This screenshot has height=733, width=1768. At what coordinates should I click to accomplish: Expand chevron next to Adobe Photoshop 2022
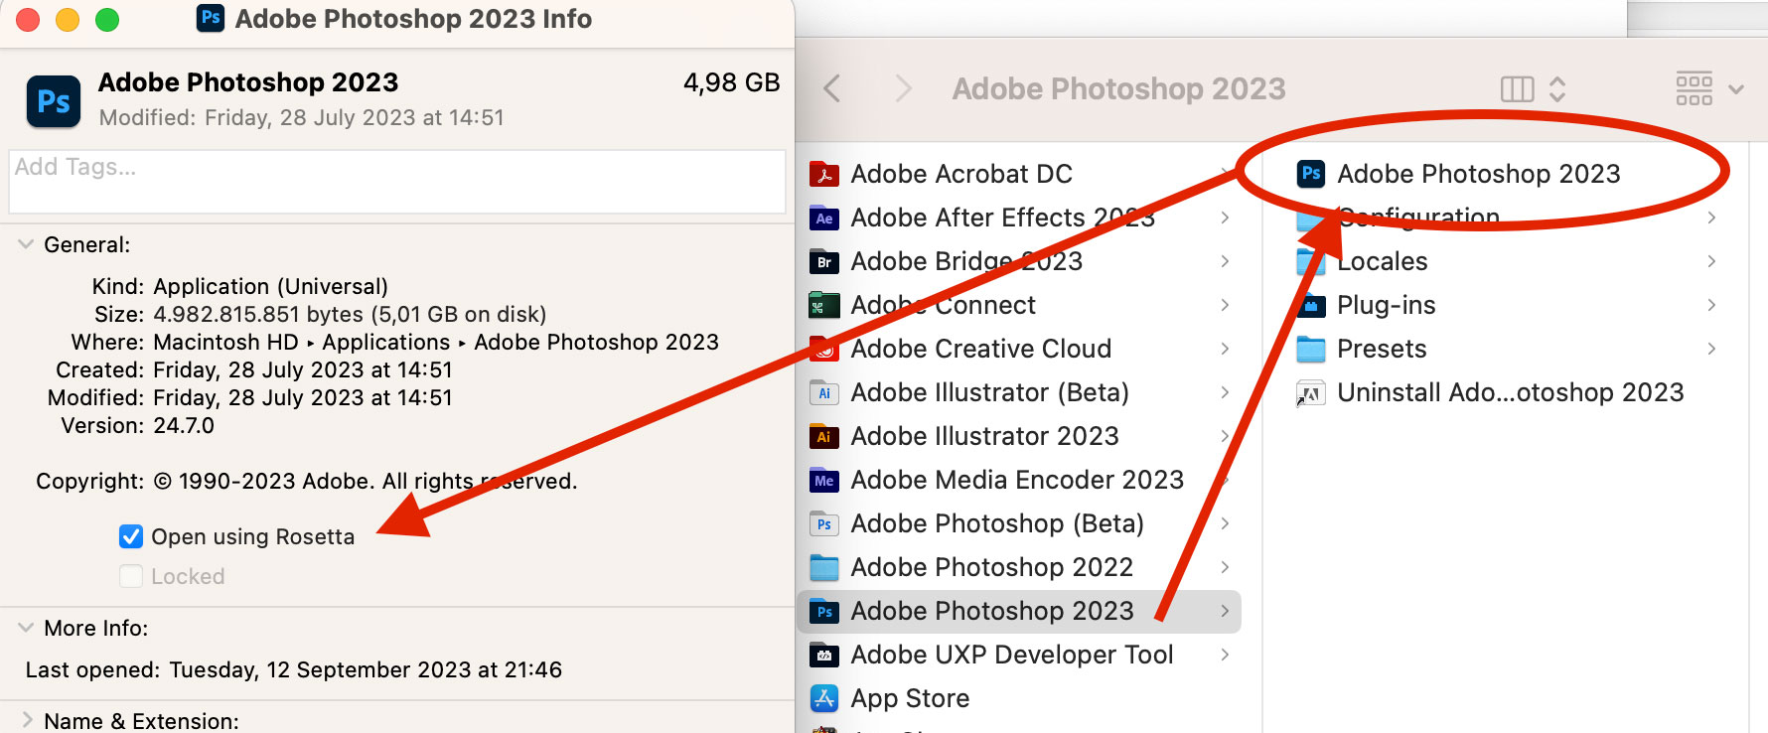click(1225, 567)
